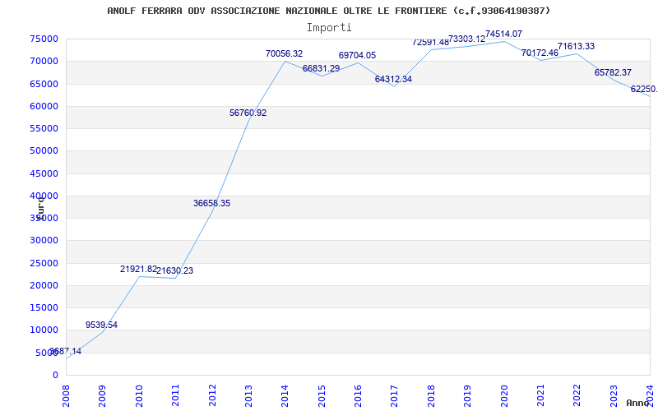
Task: Click the y-axis value 30000
Action: click(x=44, y=241)
